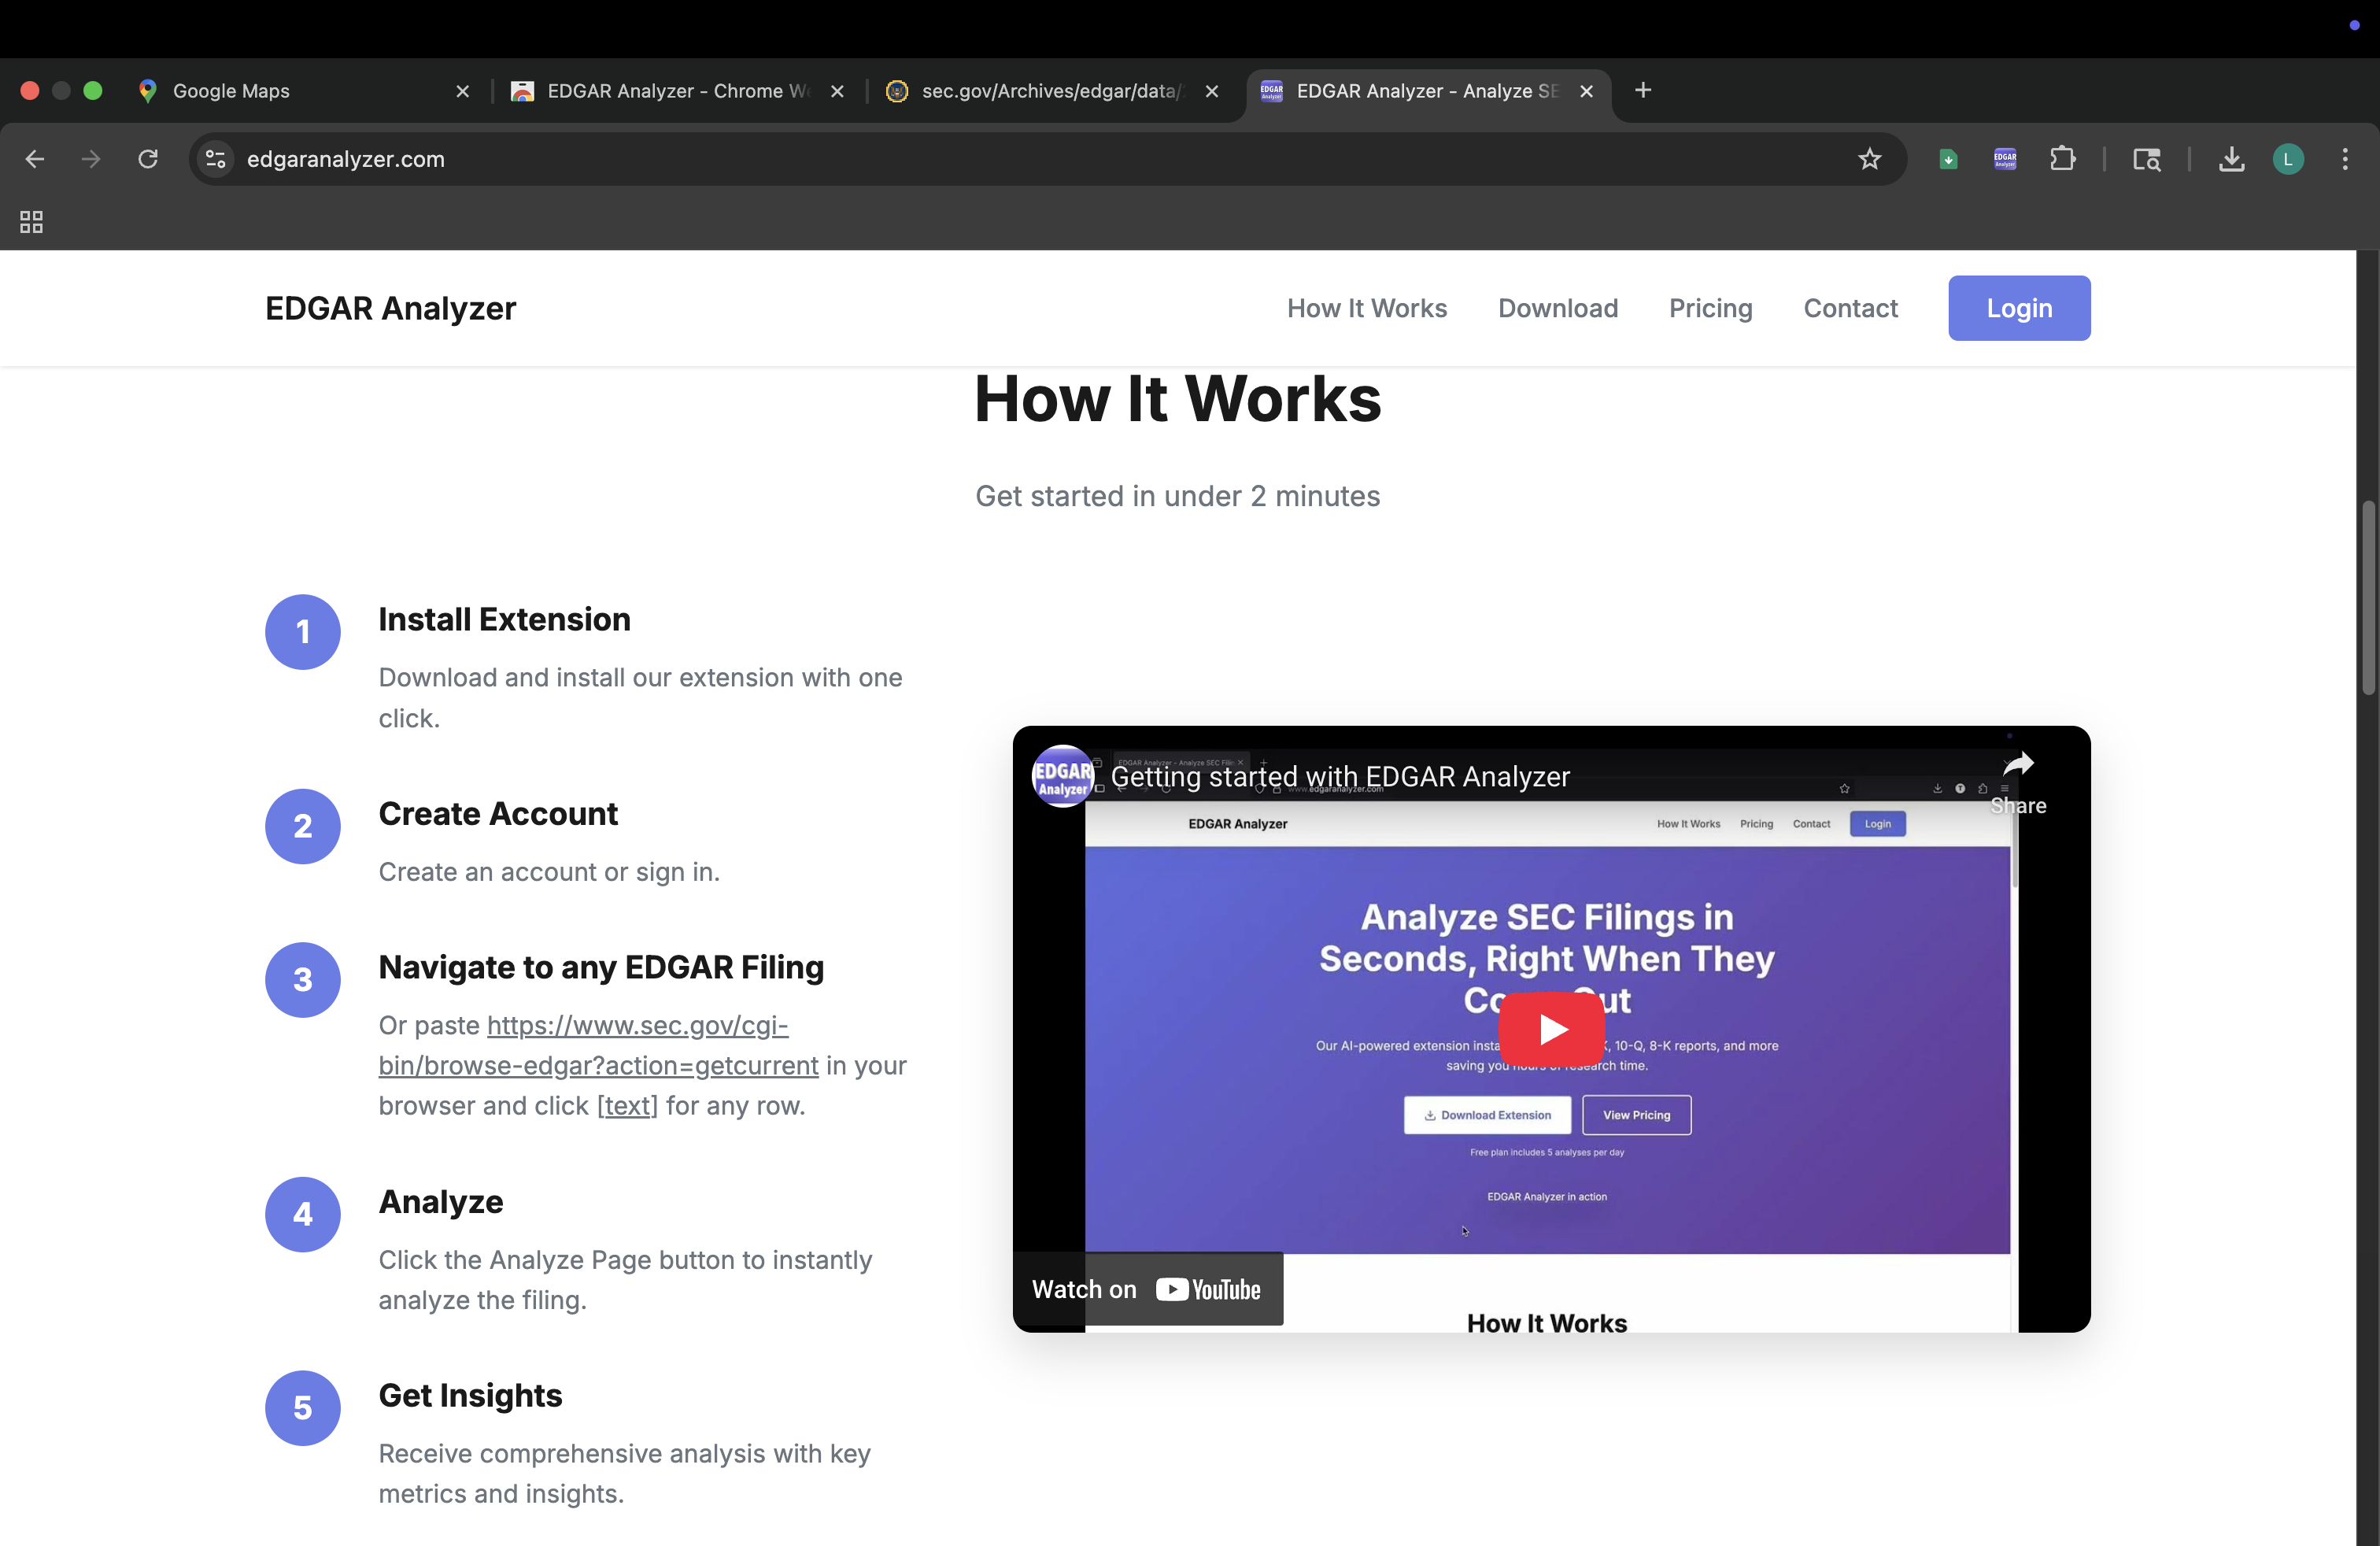Open the tab search icon in toolbar
Screen dimensions: 2380x1546
pyautogui.click(x=2146, y=159)
